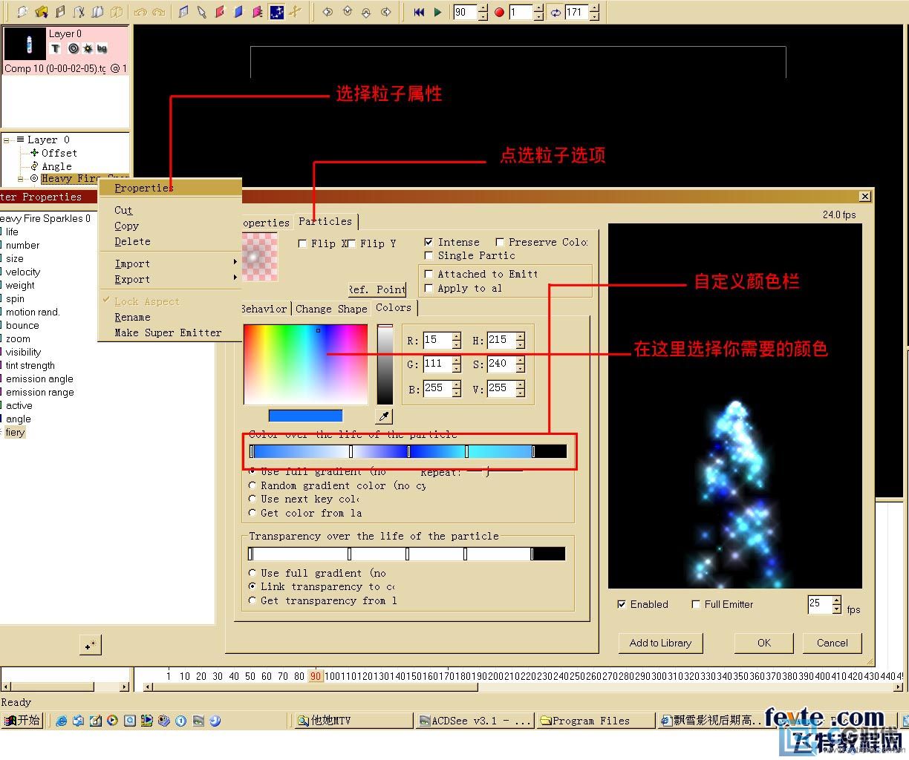909x760 pixels.
Task: Enable the Flip Y checkbox
Action: point(353,243)
